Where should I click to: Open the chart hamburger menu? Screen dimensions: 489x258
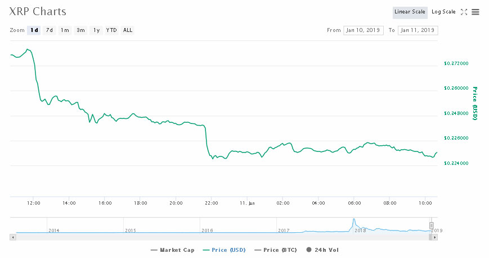pos(475,12)
